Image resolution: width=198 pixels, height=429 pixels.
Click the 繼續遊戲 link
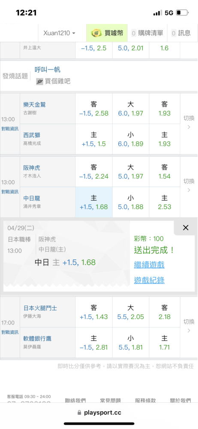point(149,265)
